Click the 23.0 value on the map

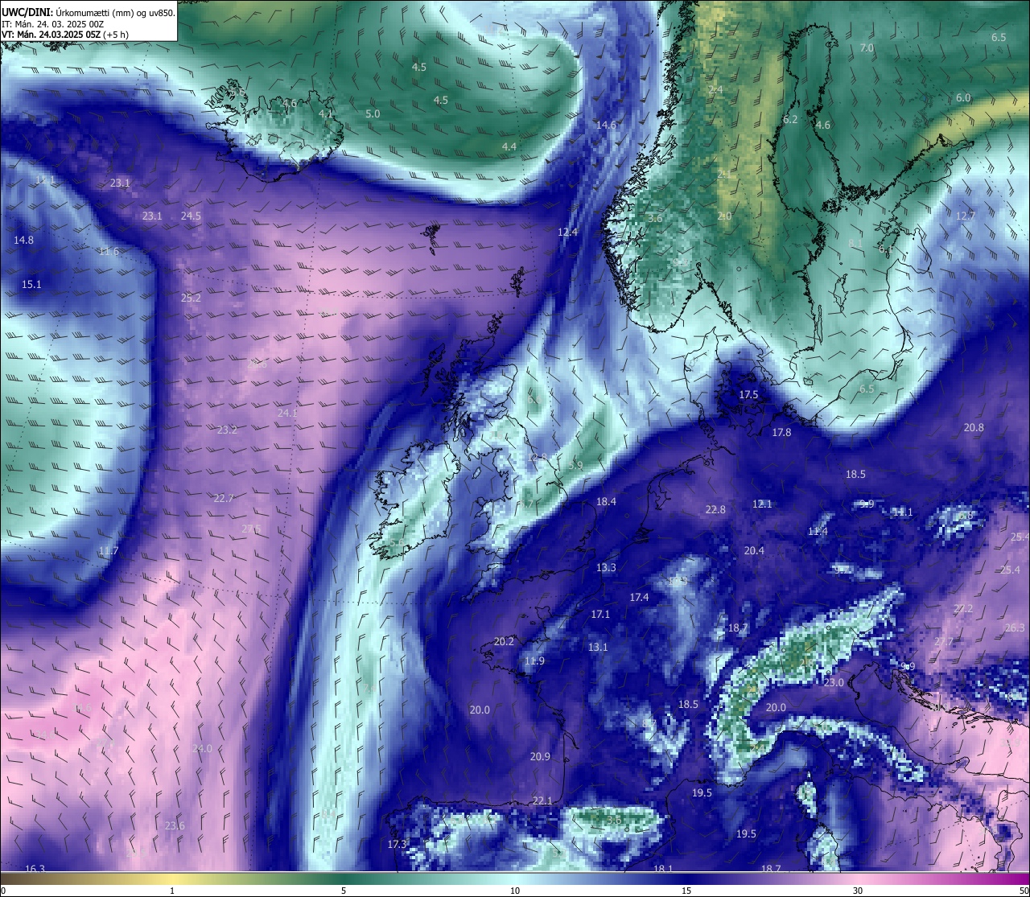click(834, 682)
